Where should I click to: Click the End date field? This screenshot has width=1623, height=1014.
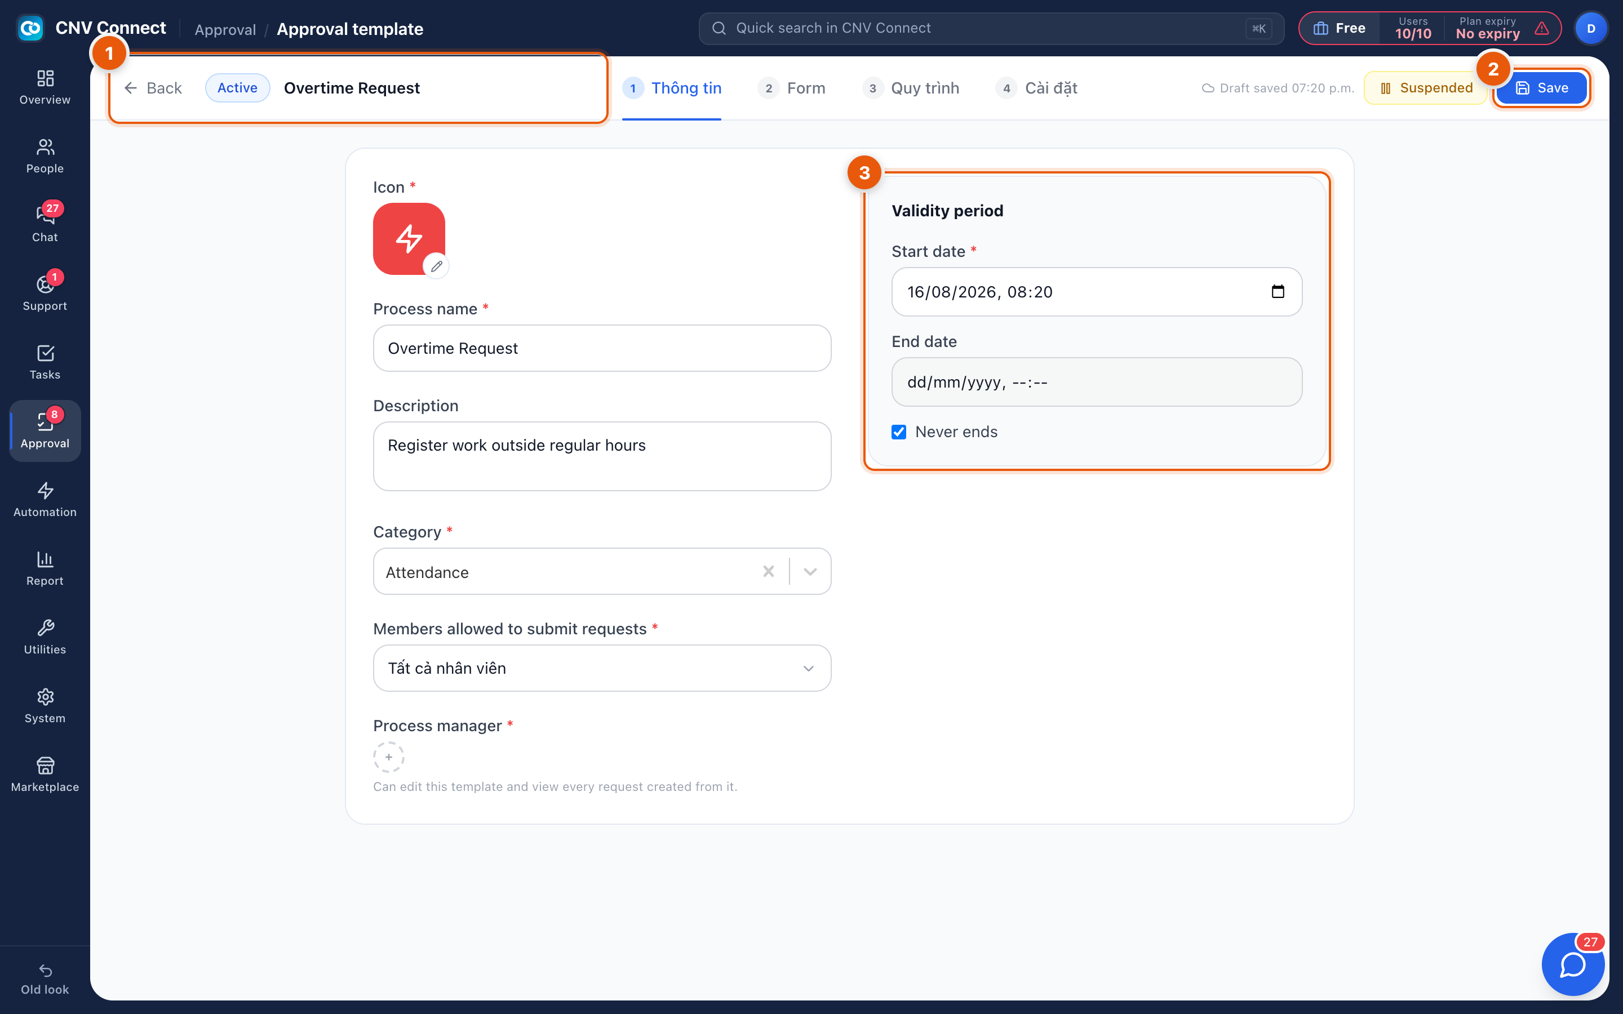1097,383
